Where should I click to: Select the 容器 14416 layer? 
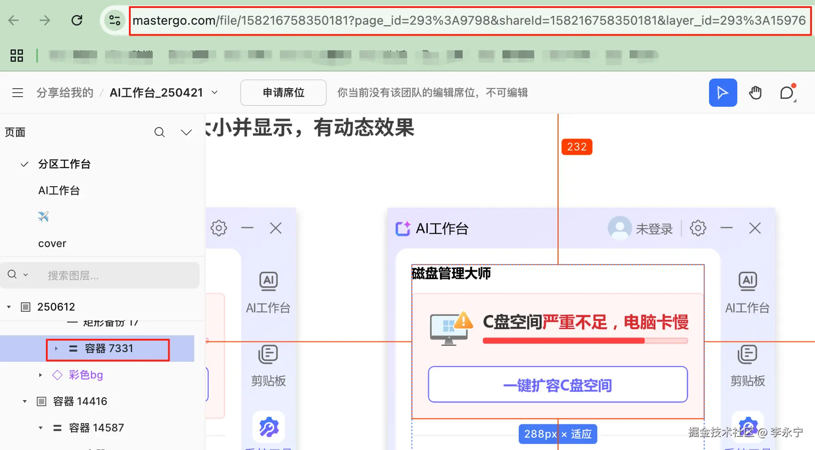(x=80, y=401)
